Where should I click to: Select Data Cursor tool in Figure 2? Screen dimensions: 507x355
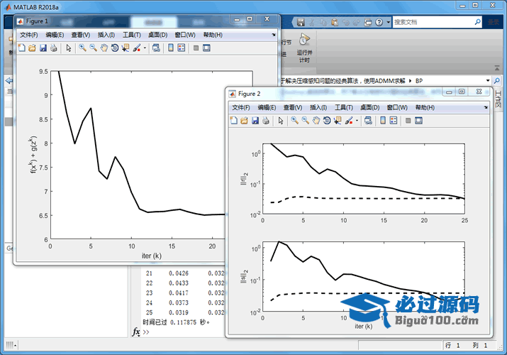pyautogui.click(x=338, y=121)
